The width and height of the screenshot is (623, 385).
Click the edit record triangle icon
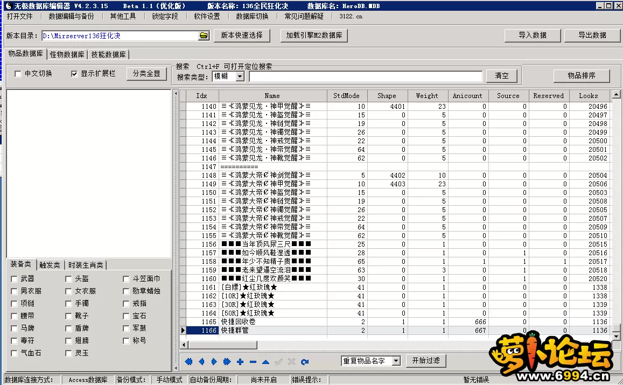click(x=266, y=361)
